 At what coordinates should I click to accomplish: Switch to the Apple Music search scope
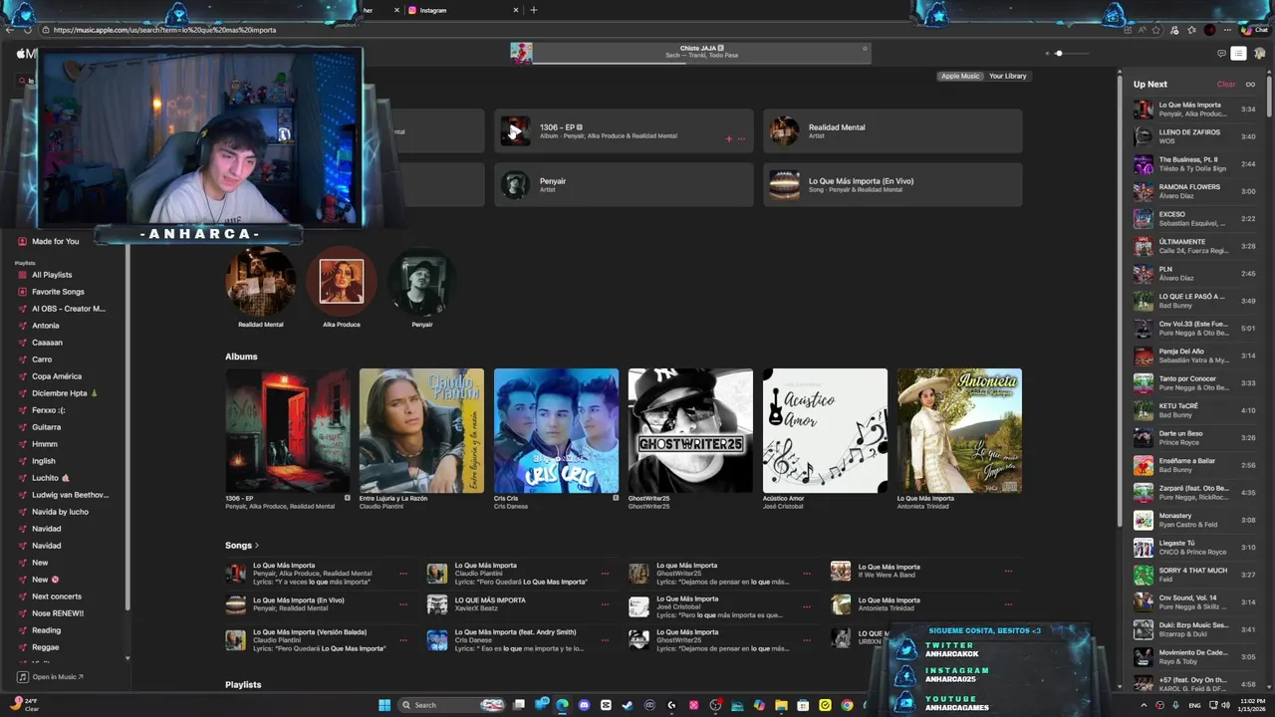tap(960, 76)
